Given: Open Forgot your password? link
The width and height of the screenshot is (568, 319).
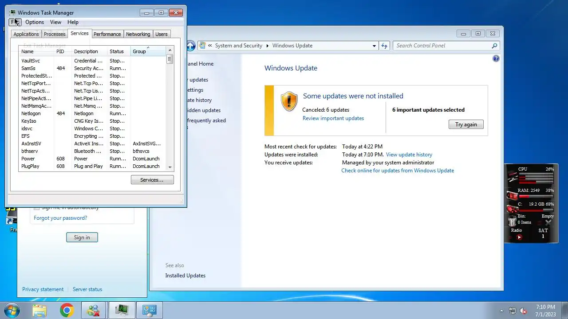Looking at the screenshot, I should pyautogui.click(x=60, y=218).
